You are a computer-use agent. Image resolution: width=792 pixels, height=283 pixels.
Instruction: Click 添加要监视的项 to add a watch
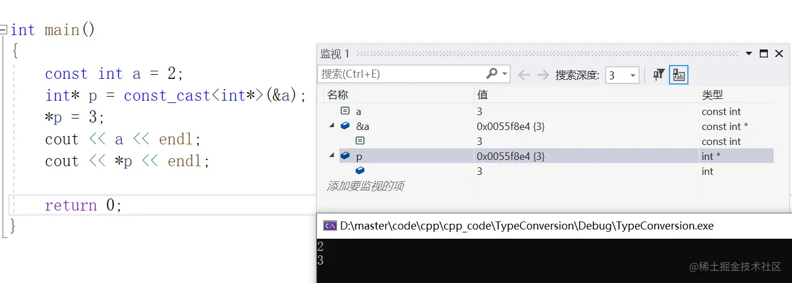pos(365,186)
